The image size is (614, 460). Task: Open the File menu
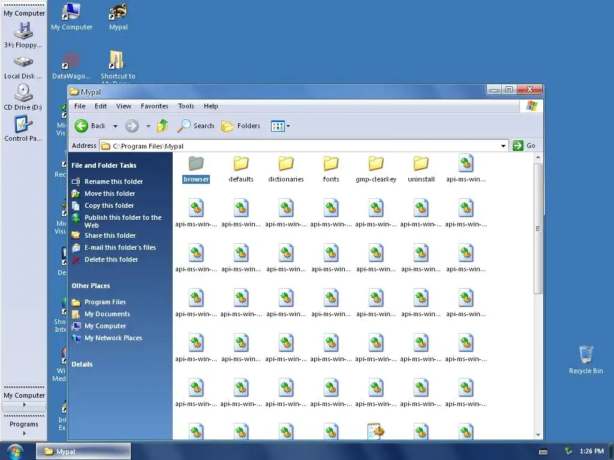[80, 106]
